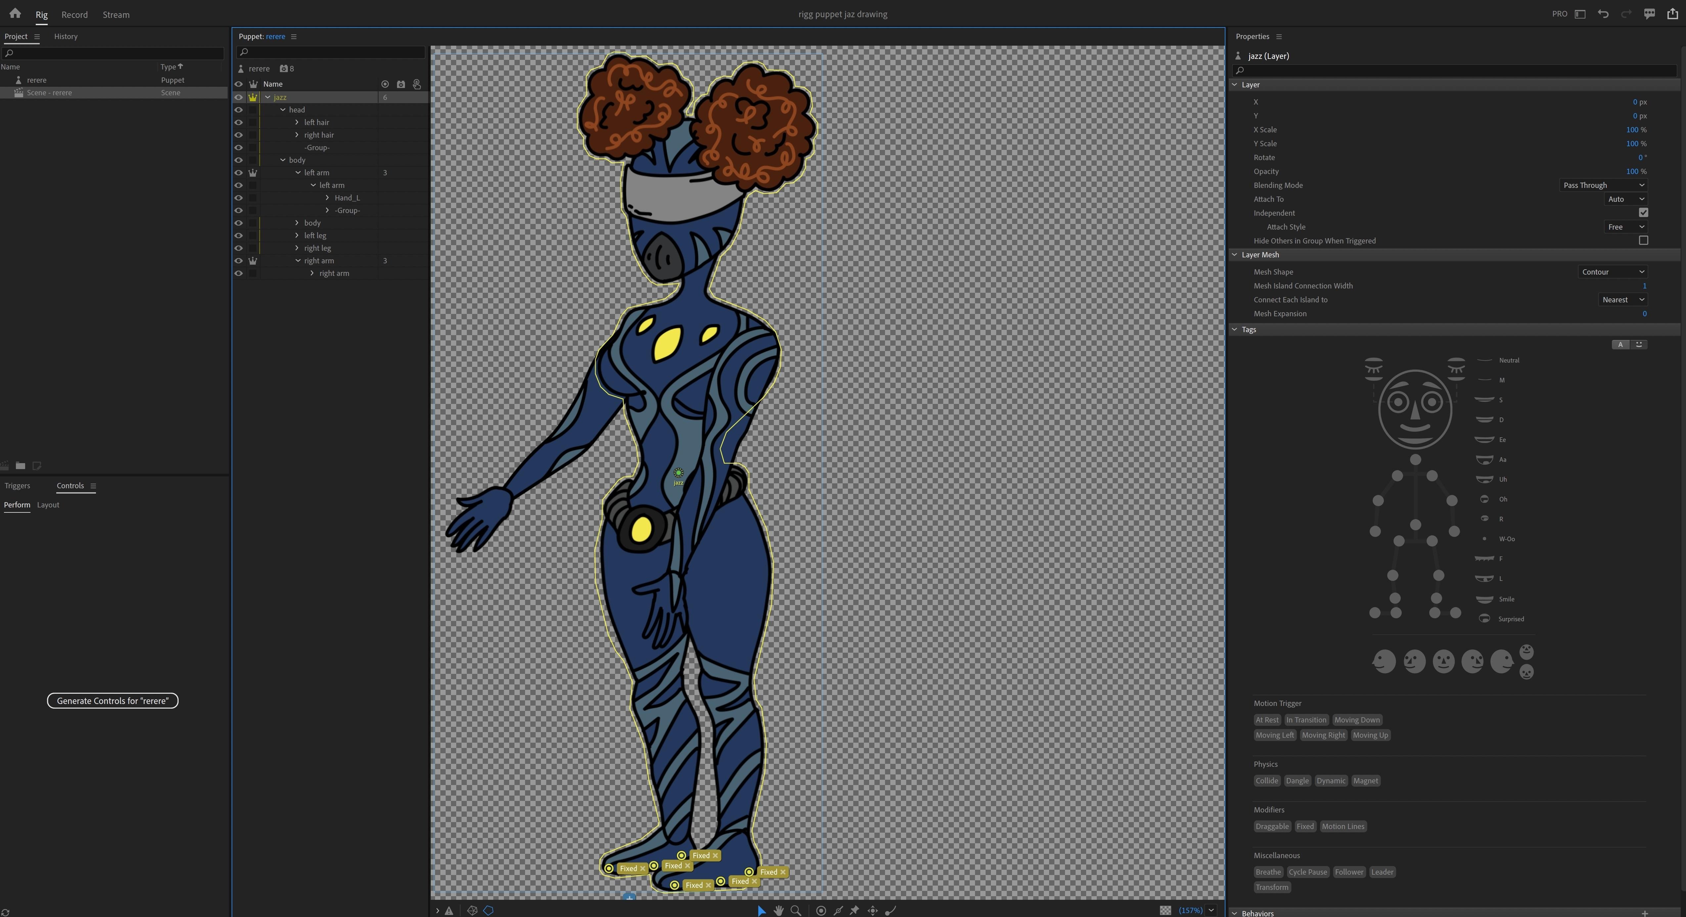This screenshot has height=917, width=1686.
Task: Open the Controls panel menu icon
Action: tap(93, 486)
